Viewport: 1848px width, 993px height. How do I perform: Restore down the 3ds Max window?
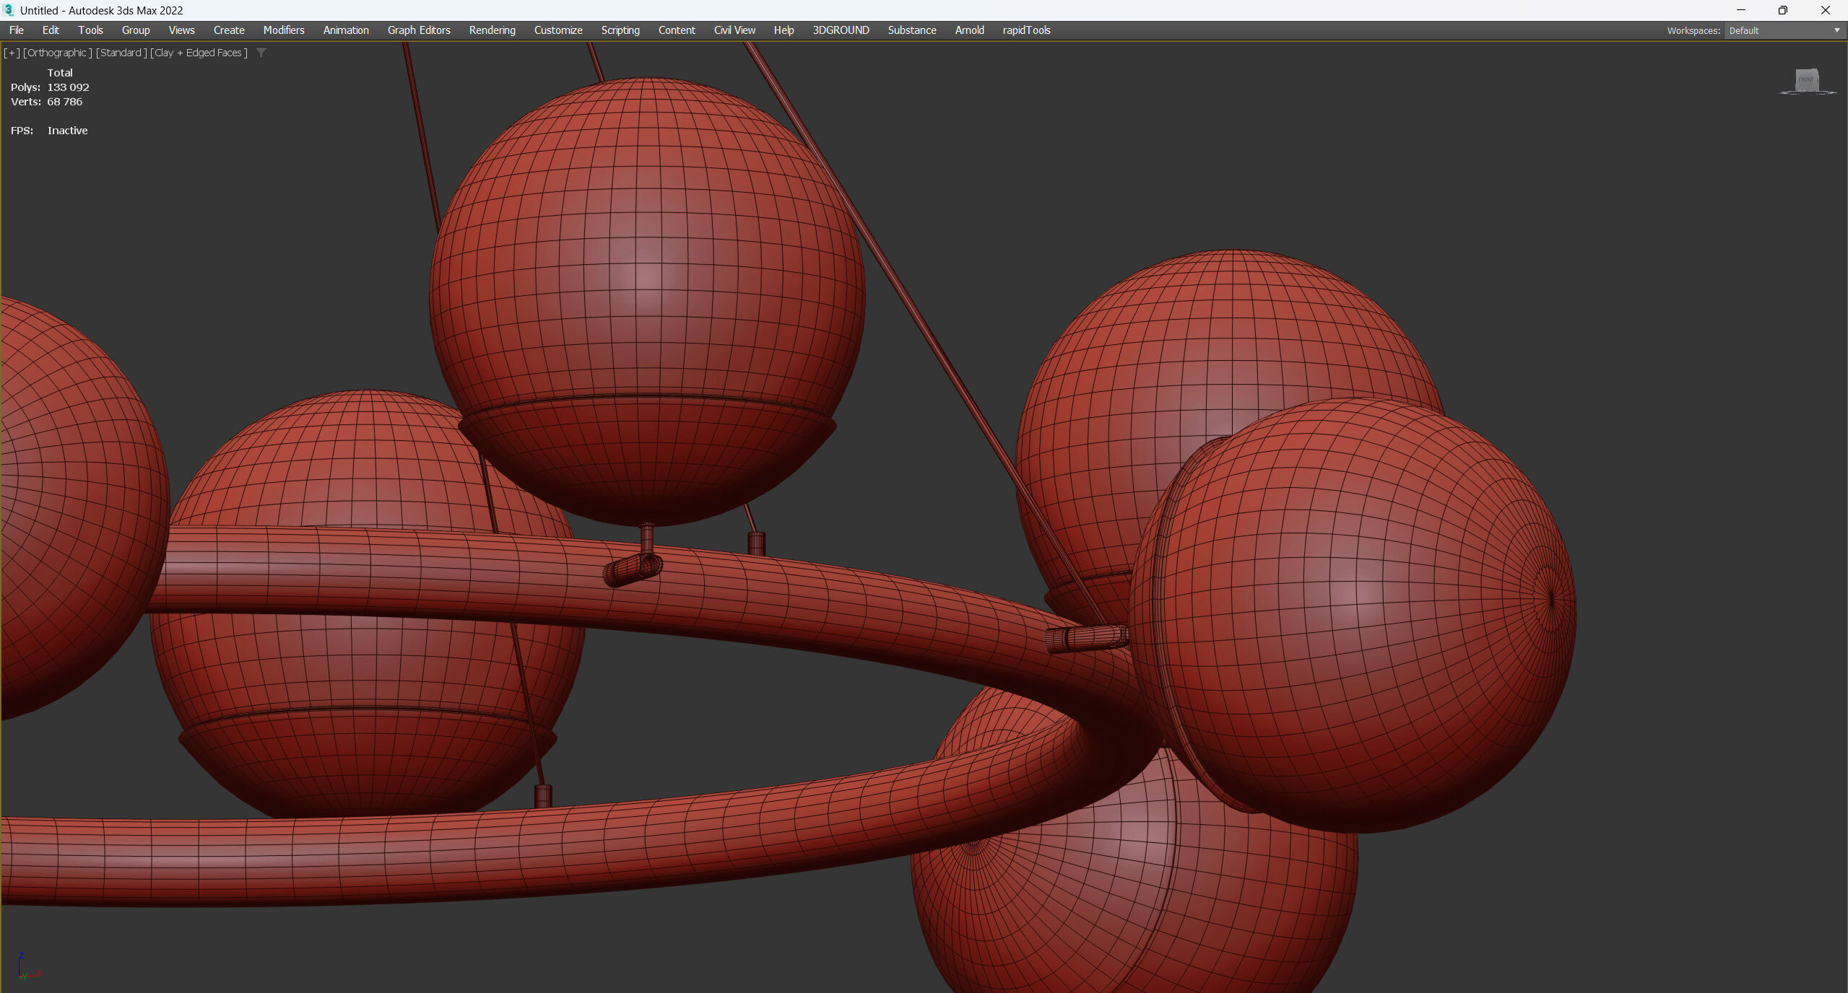1782,10
